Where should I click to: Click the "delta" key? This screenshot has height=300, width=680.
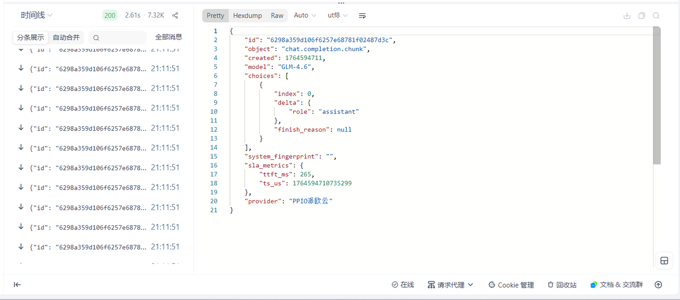pos(287,102)
